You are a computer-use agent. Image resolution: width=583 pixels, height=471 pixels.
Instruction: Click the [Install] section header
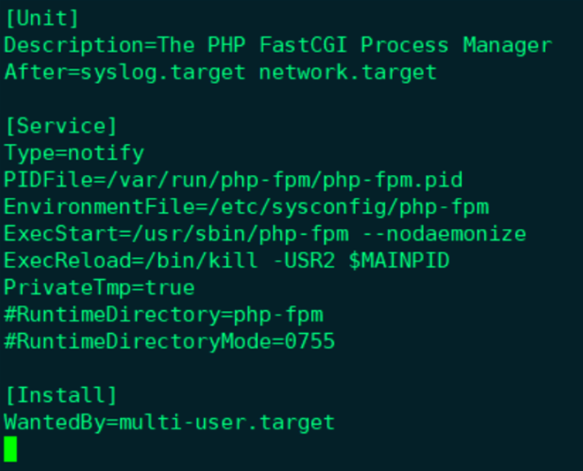coord(61,395)
